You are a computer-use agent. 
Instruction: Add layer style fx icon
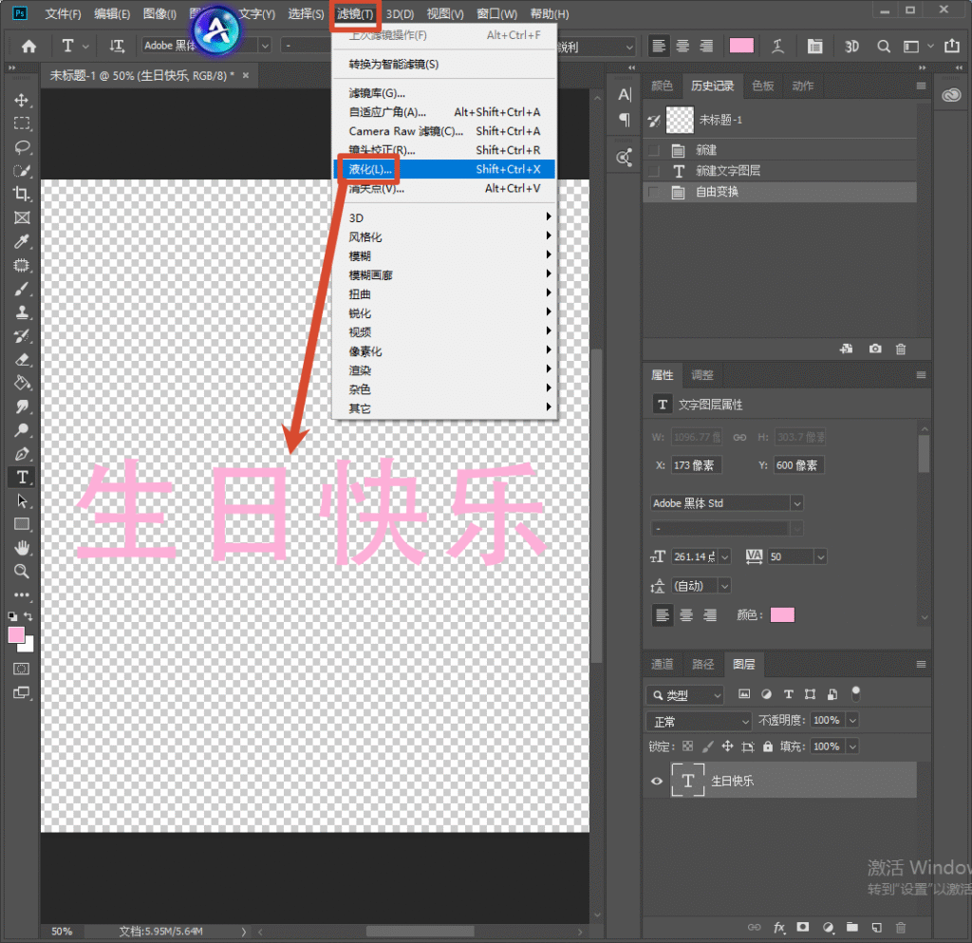click(779, 928)
